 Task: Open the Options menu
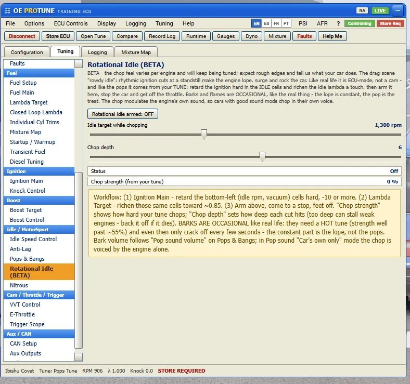pyautogui.click(x=34, y=23)
